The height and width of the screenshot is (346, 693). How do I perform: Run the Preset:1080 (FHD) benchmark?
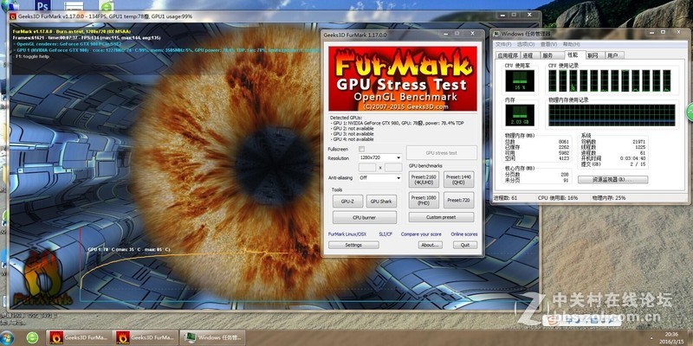click(424, 200)
